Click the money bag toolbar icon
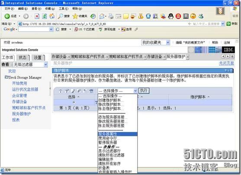Viewport: 241px width, 175px height. [141, 16]
